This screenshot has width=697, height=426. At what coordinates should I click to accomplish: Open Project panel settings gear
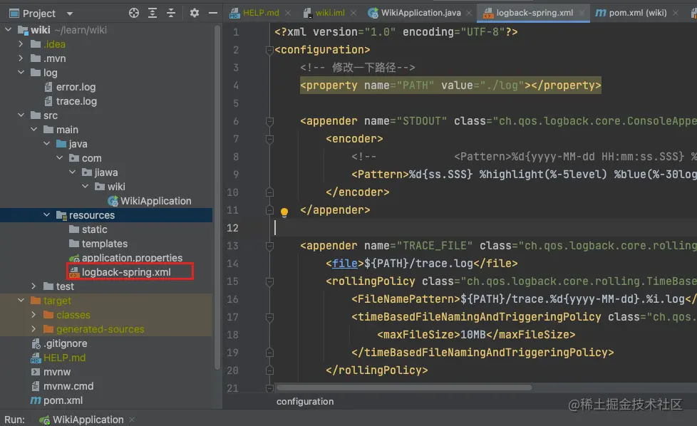195,13
